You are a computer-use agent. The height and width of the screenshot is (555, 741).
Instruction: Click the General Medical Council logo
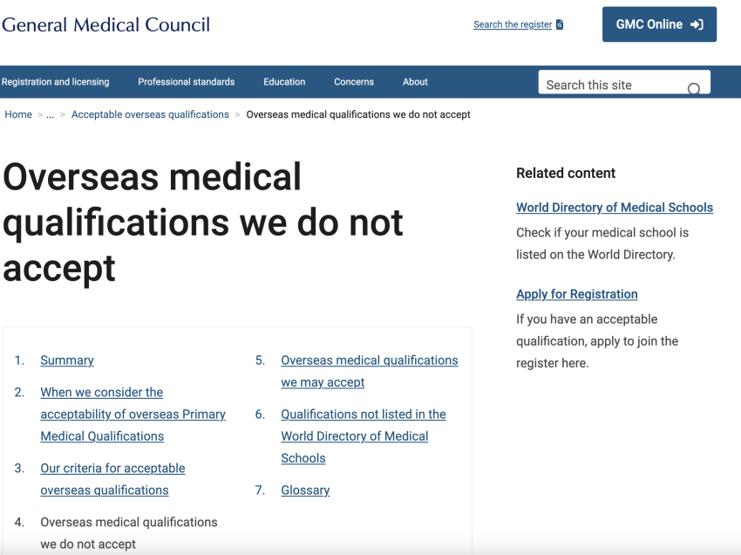coord(105,25)
